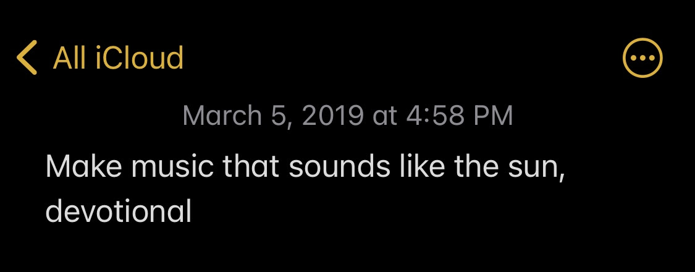Screen dimensions: 695x272
Task: Click the note's date timestamp line
Action: pyautogui.click(x=347, y=116)
